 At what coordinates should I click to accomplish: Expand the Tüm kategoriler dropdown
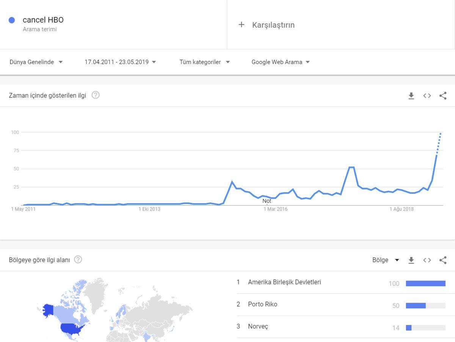coord(205,62)
